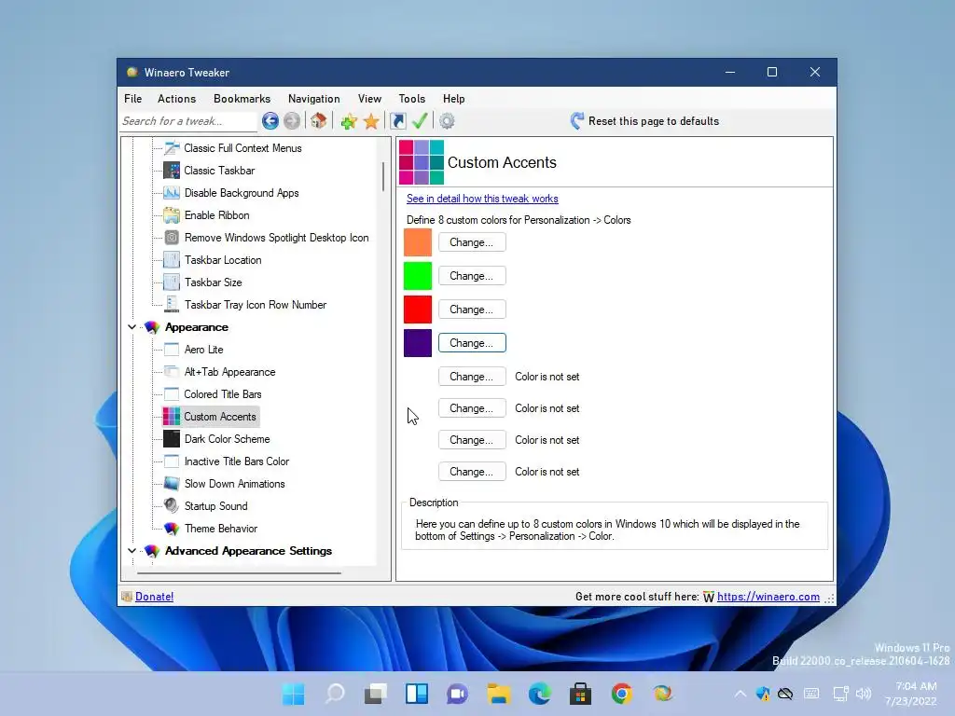Open the Tools menu
The height and width of the screenshot is (716, 955).
pos(411,99)
